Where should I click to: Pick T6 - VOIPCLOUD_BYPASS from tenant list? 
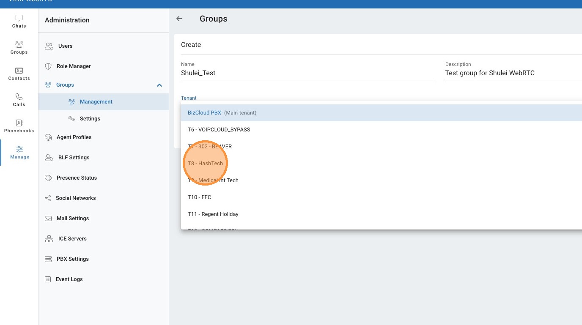pyautogui.click(x=219, y=130)
